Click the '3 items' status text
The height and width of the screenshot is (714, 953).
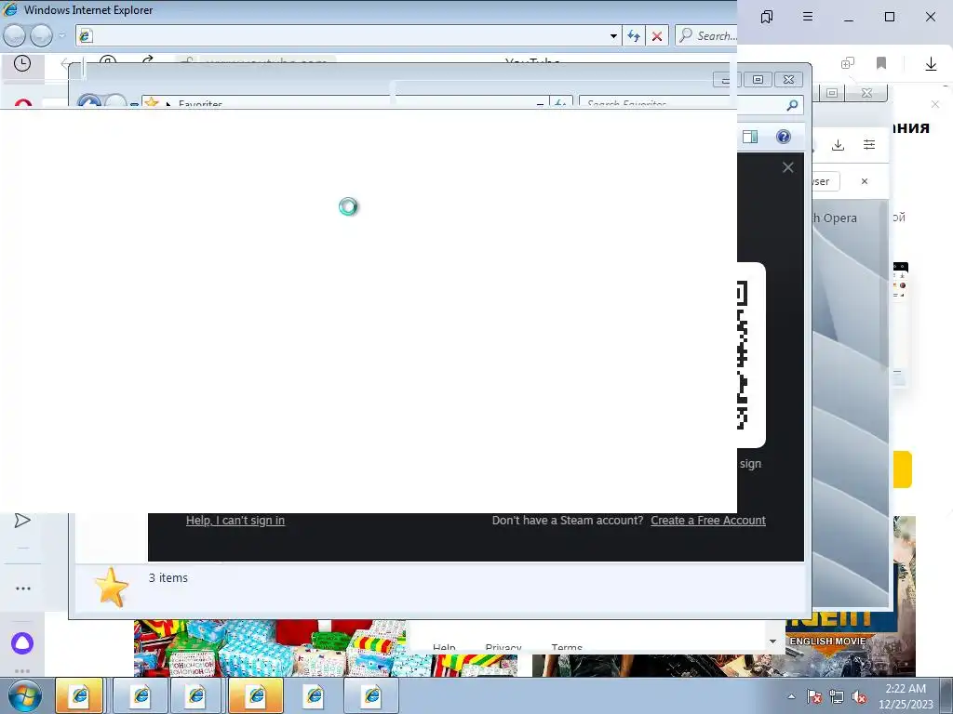coord(168,578)
